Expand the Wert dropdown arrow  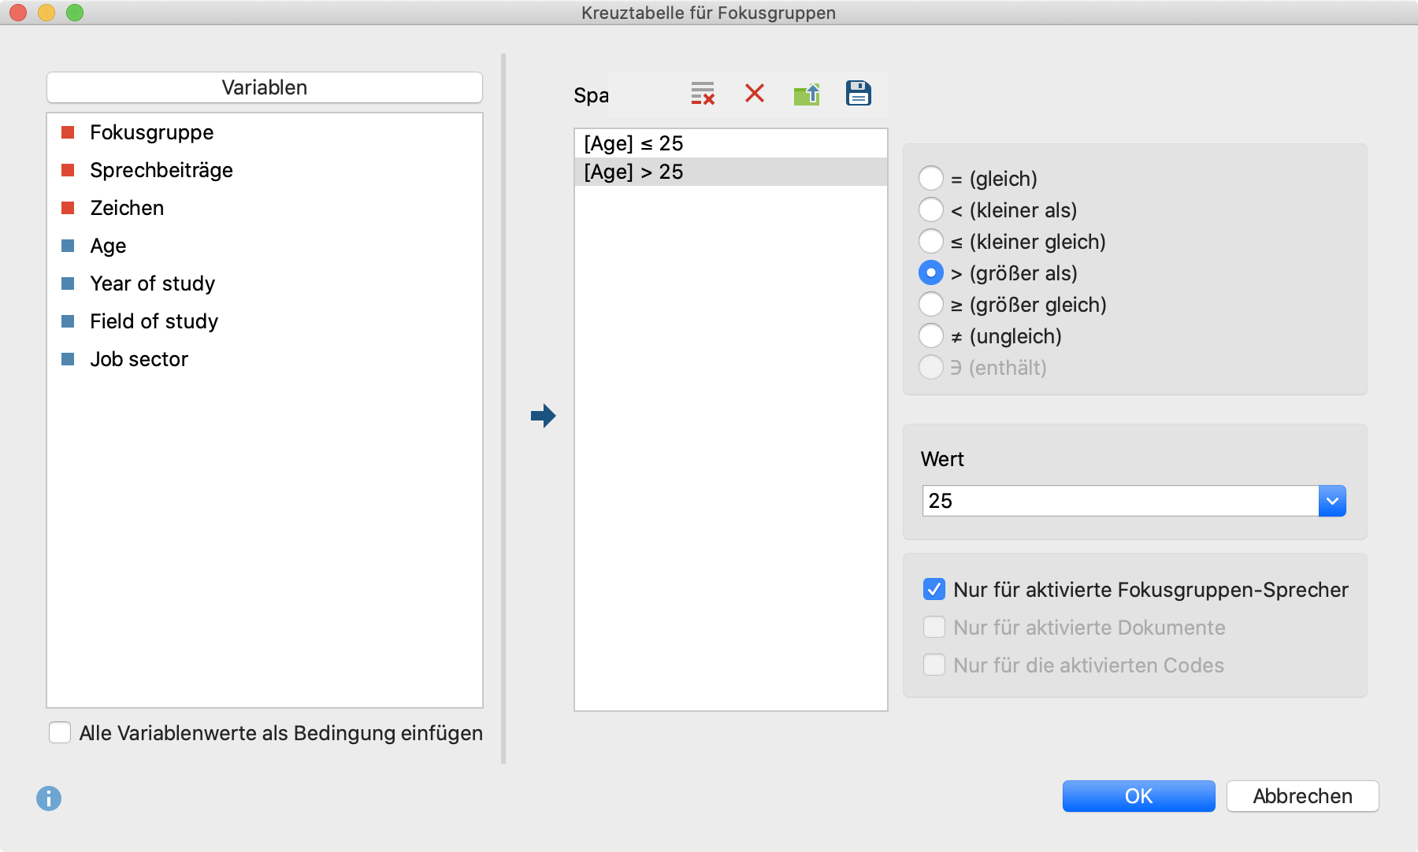(x=1332, y=501)
